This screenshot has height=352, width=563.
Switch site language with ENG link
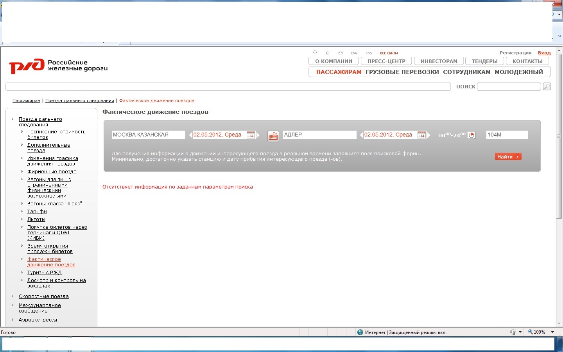(354, 53)
